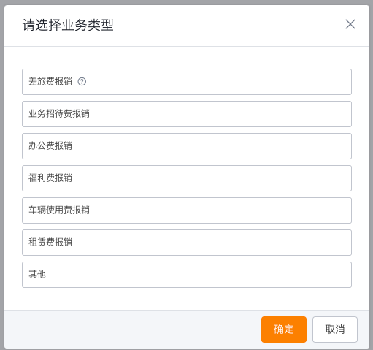Choose the 业务招待费报销 option

point(187,114)
